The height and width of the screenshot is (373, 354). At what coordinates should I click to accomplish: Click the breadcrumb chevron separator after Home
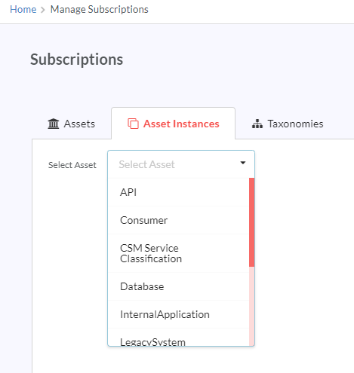pos(43,10)
